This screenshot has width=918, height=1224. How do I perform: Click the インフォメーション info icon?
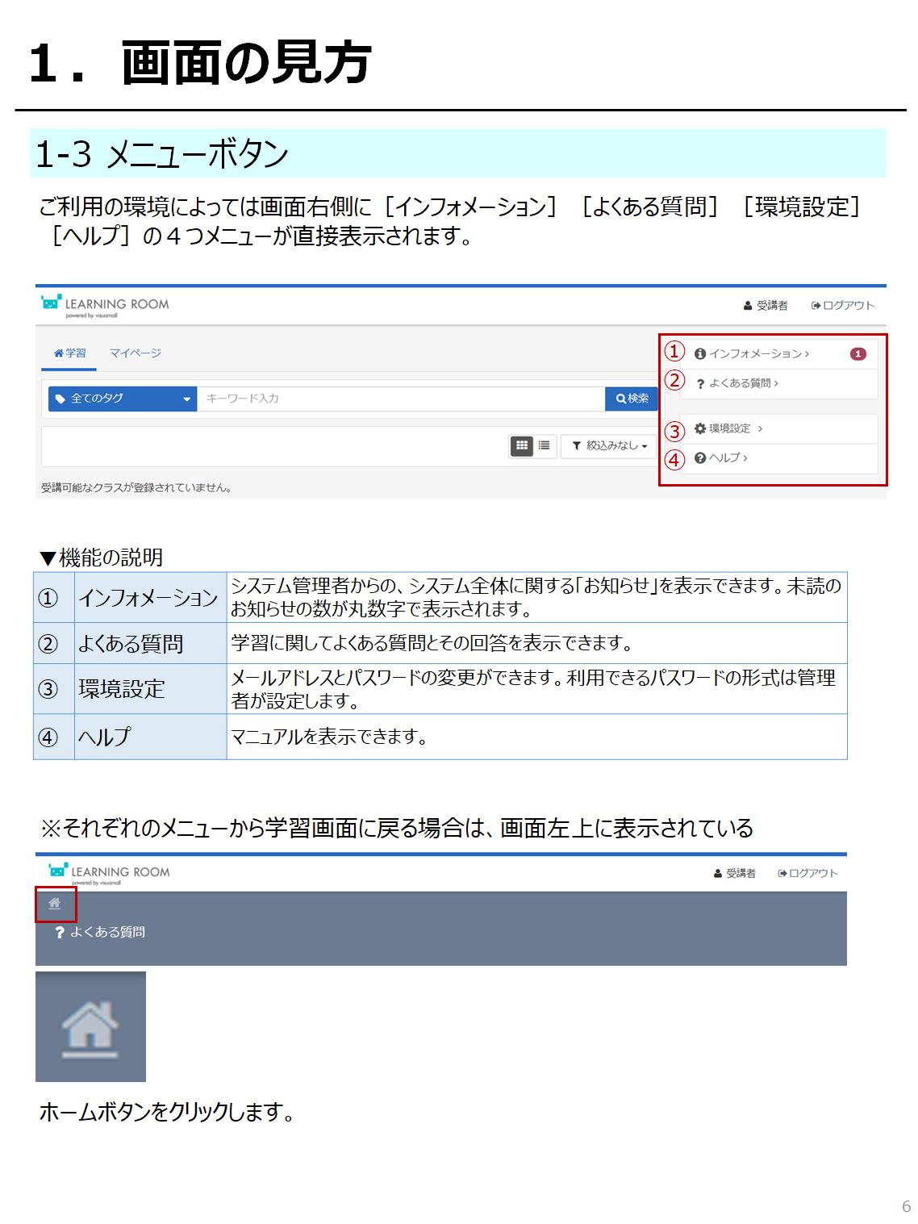(x=700, y=354)
